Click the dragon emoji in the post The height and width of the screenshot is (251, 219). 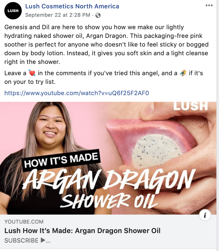183,73
